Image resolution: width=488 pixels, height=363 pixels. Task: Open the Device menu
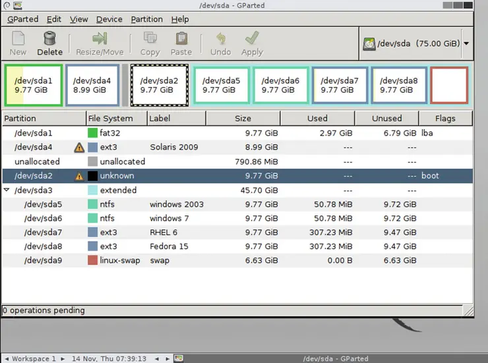point(109,19)
